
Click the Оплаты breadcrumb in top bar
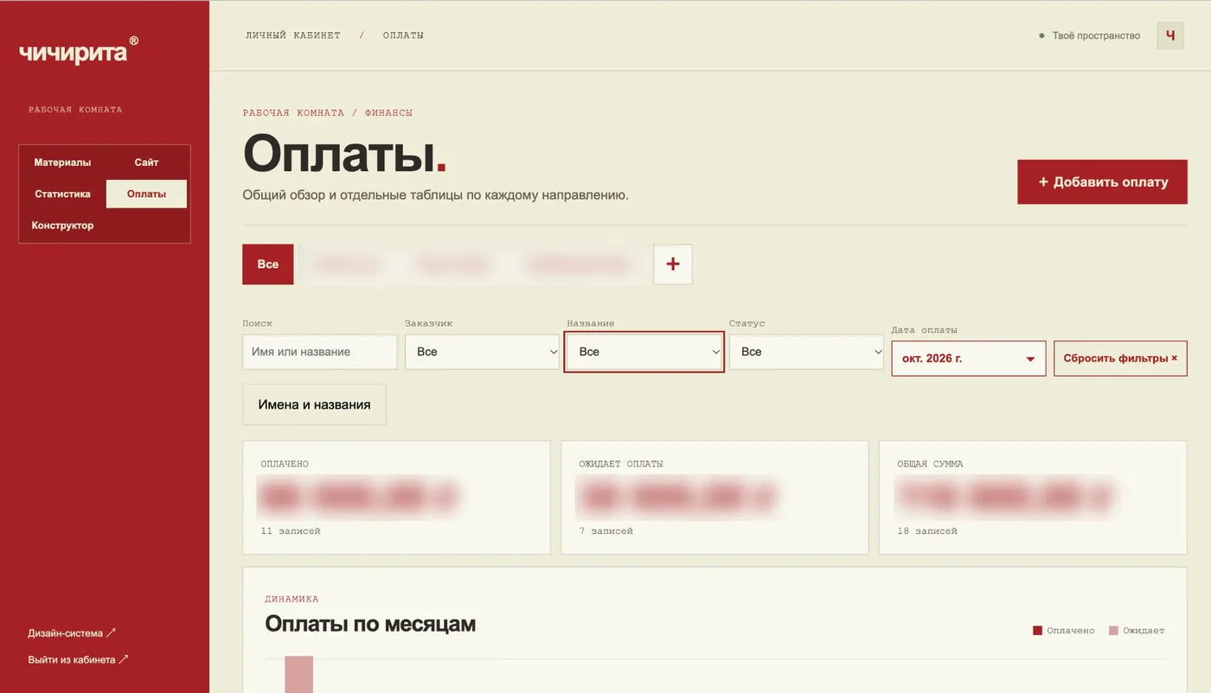pos(403,35)
